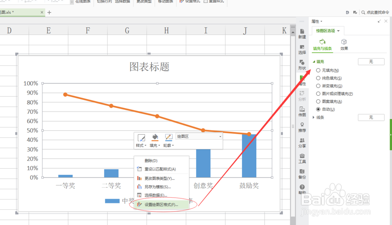Select 渐变填充(G) gradient fill option
The image size is (392, 225).
329,86
